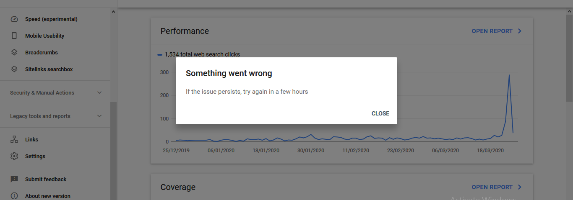Click the Breadcrumbs layers icon
573x200 pixels.
click(14, 53)
